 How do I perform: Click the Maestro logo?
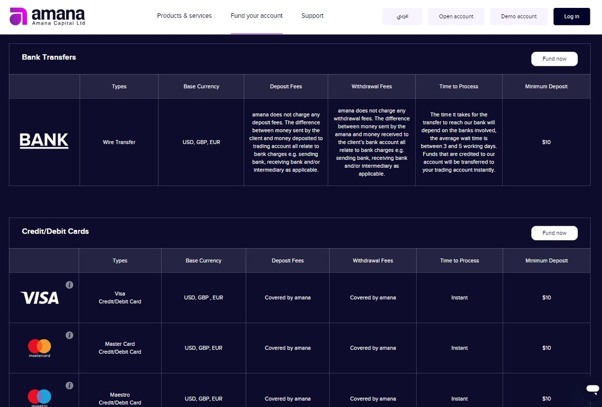[39, 398]
